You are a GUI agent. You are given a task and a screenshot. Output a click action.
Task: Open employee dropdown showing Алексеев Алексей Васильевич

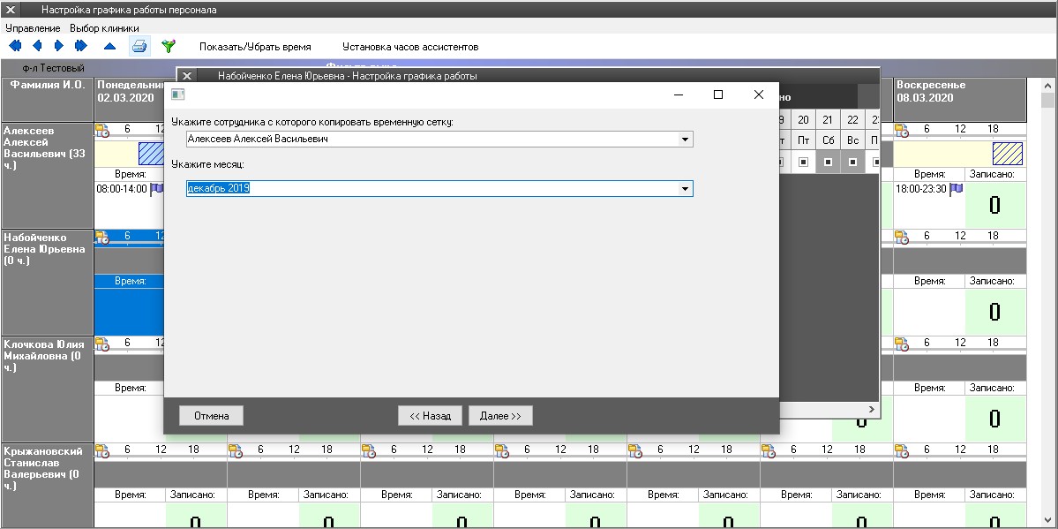685,140
